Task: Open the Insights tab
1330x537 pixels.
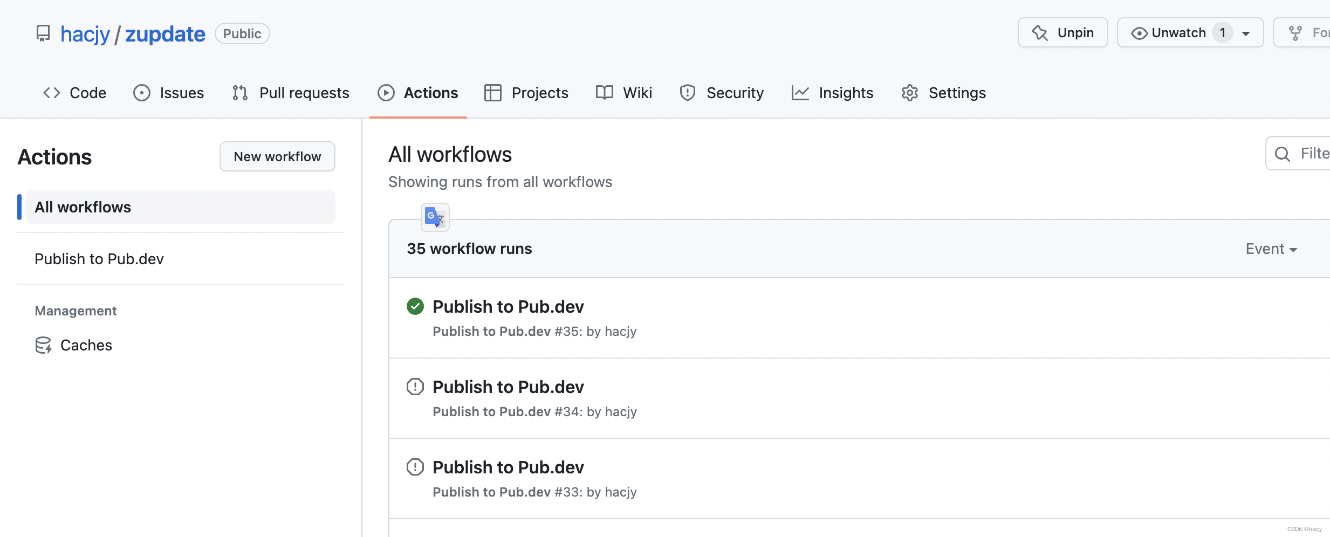Action: click(x=832, y=93)
